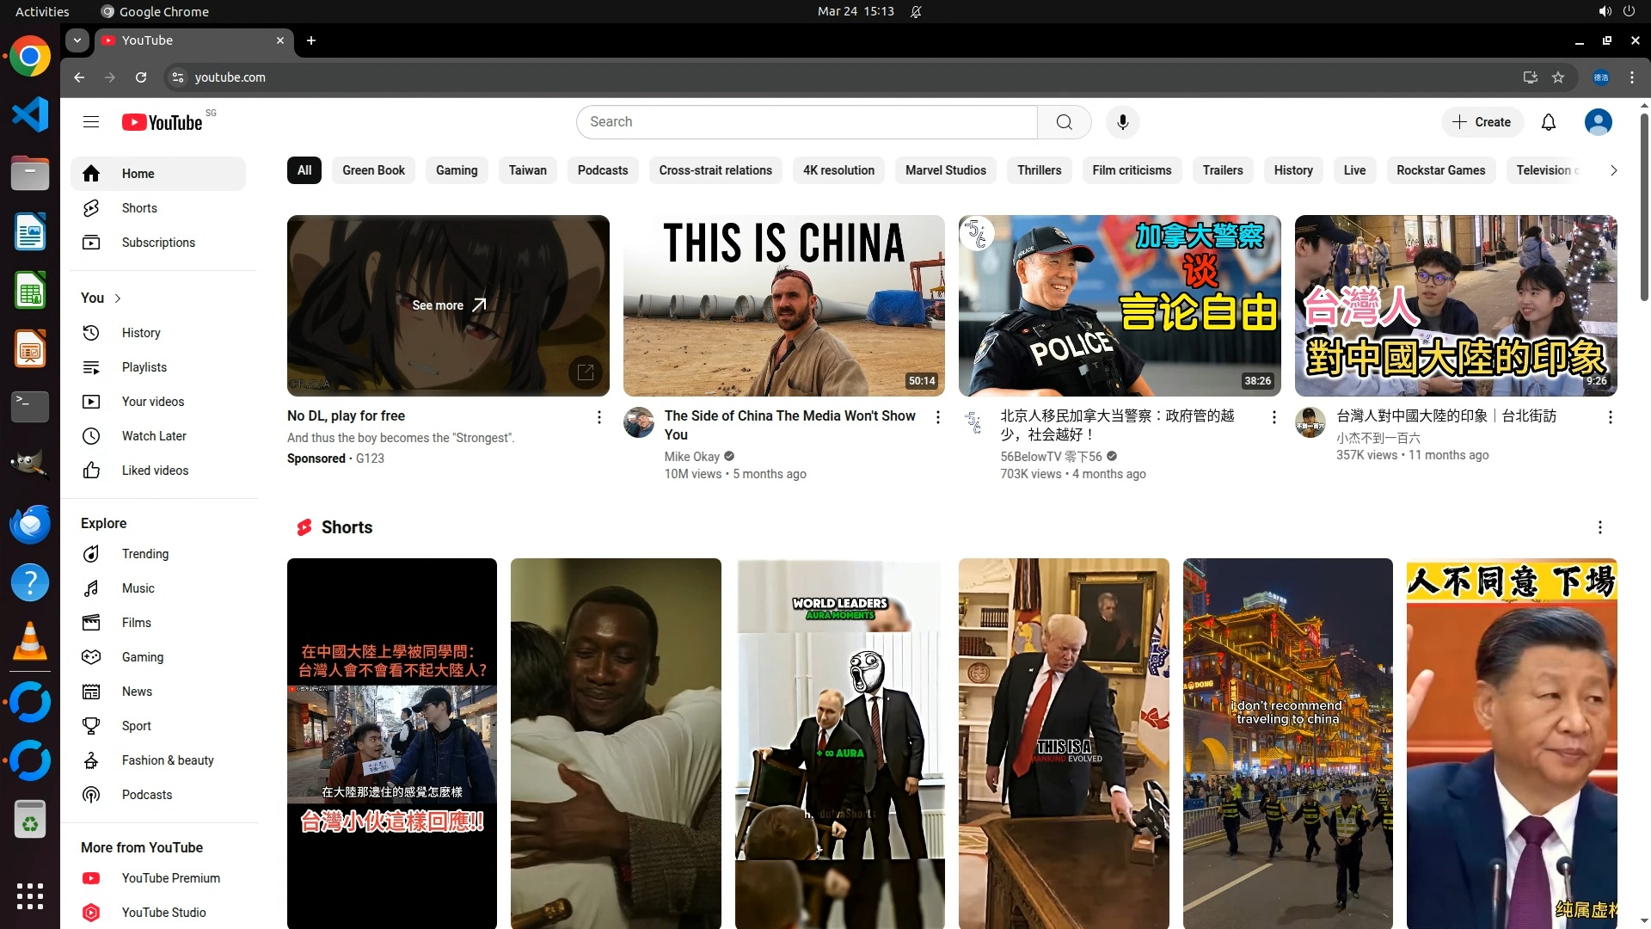Image resolution: width=1651 pixels, height=929 pixels.
Task: Toggle the hamburger guide menu
Action: point(91,122)
